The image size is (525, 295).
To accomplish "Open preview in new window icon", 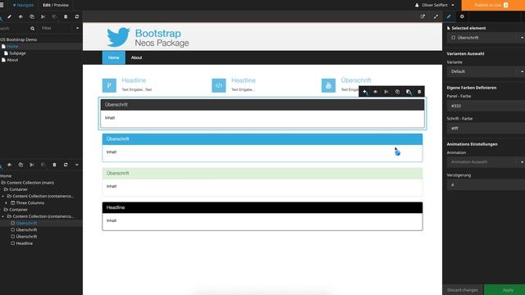I will [422, 16].
